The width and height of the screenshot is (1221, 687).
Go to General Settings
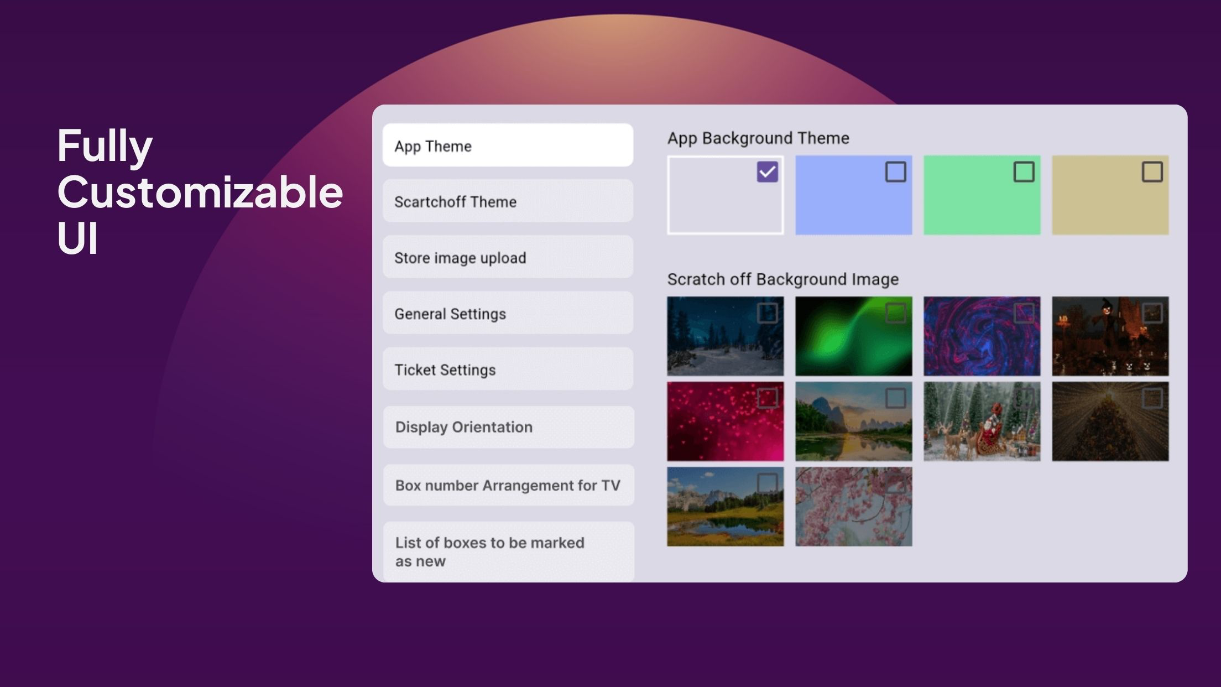(x=508, y=313)
